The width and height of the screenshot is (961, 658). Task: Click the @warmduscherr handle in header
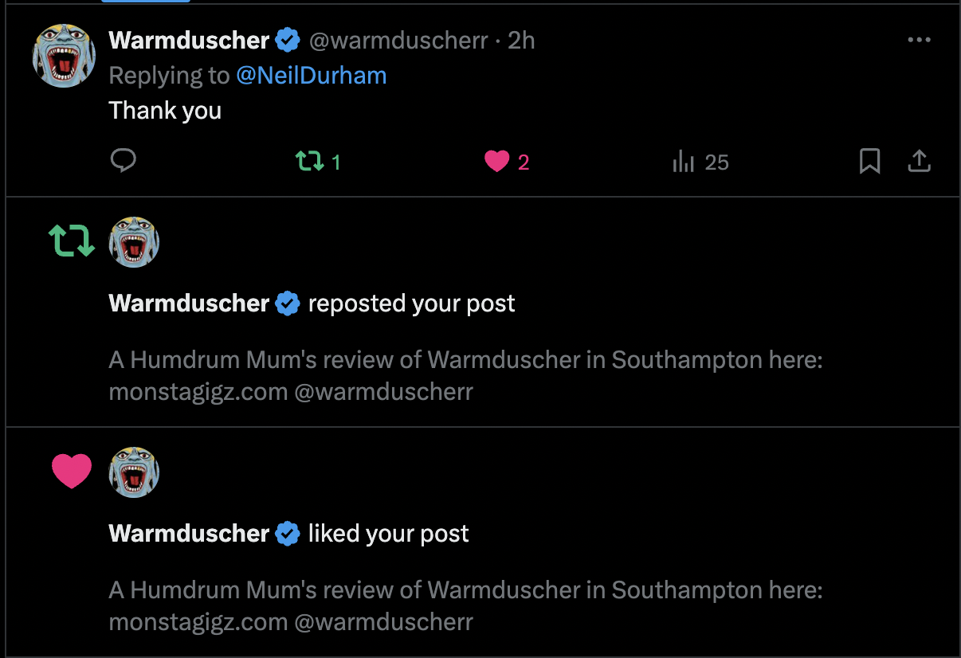coord(398,40)
